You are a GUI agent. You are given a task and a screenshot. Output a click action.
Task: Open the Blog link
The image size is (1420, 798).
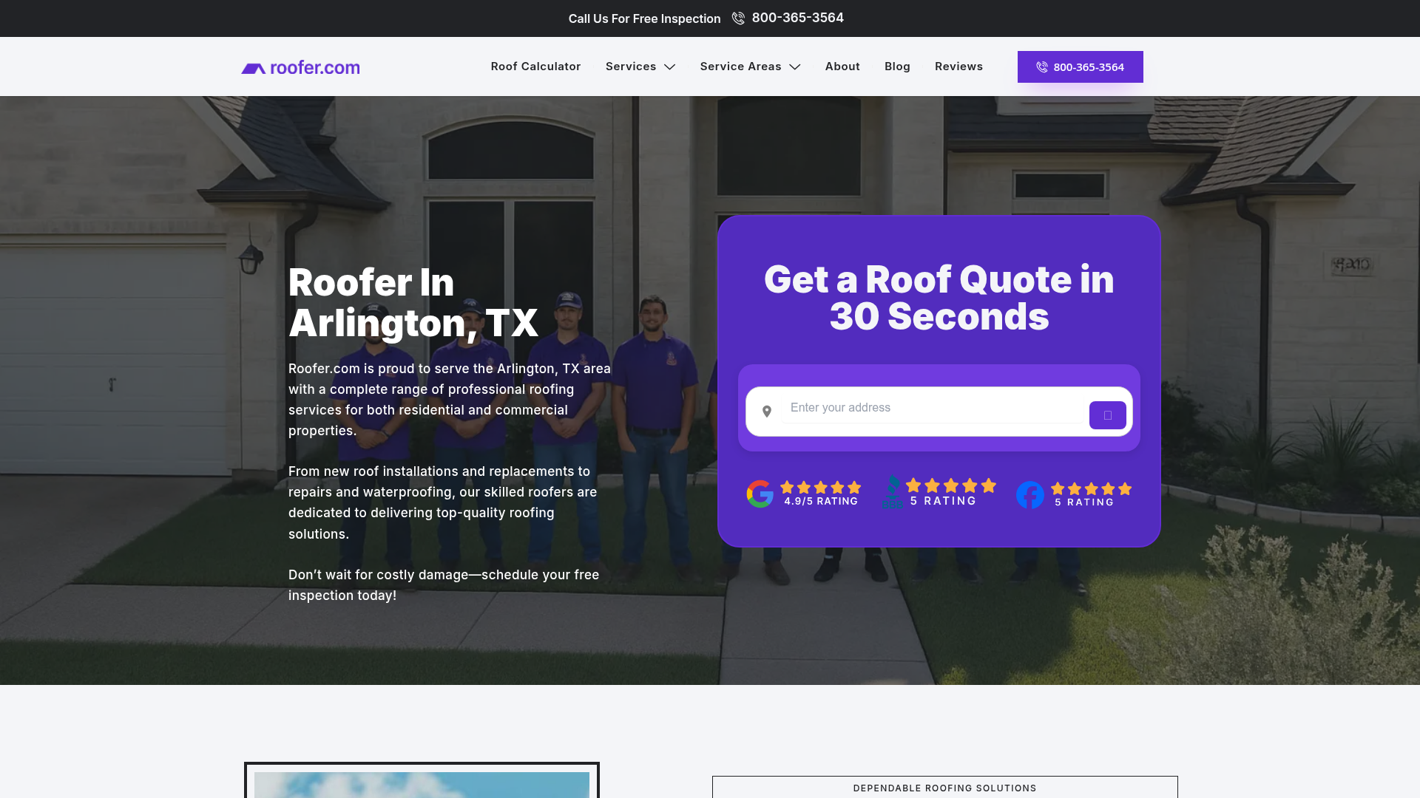pyautogui.click(x=897, y=66)
